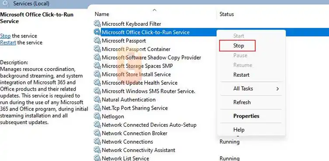Sort services by the Status column header
Image resolution: width=329 pixels, height=161 pixels.
(227, 14)
